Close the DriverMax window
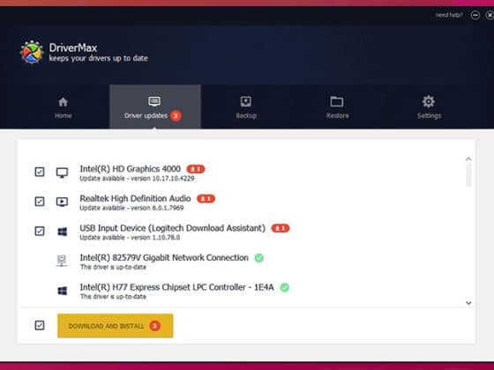Image resolution: width=494 pixels, height=370 pixels. tap(490, 15)
